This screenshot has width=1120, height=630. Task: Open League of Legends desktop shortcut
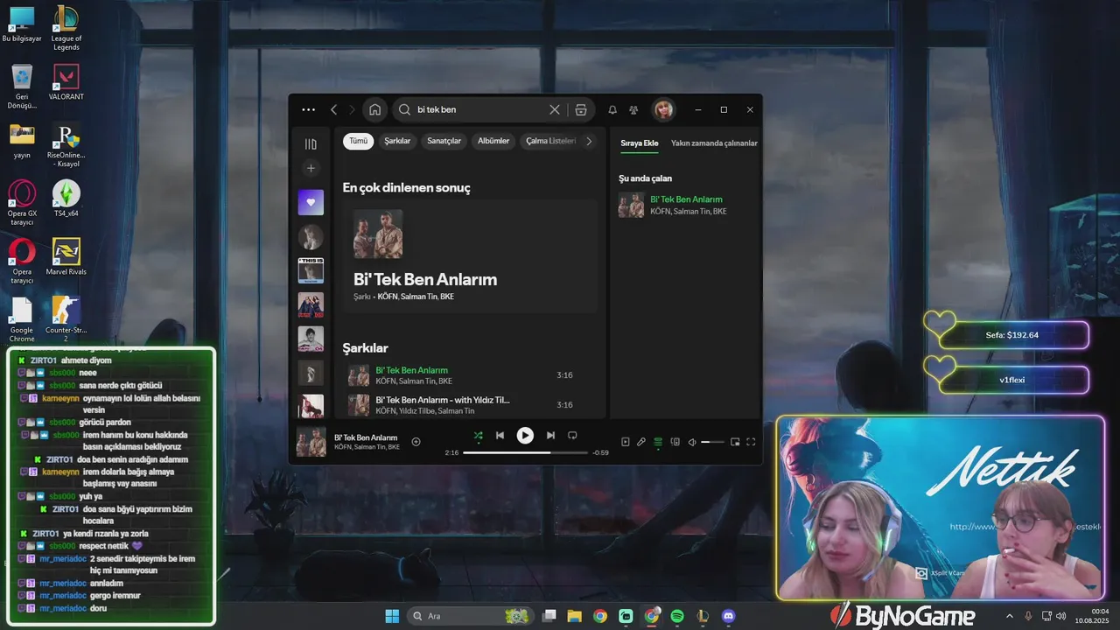(66, 28)
